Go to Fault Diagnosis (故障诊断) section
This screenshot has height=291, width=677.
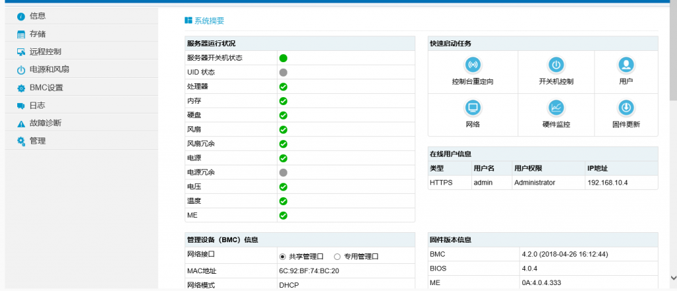pos(45,123)
